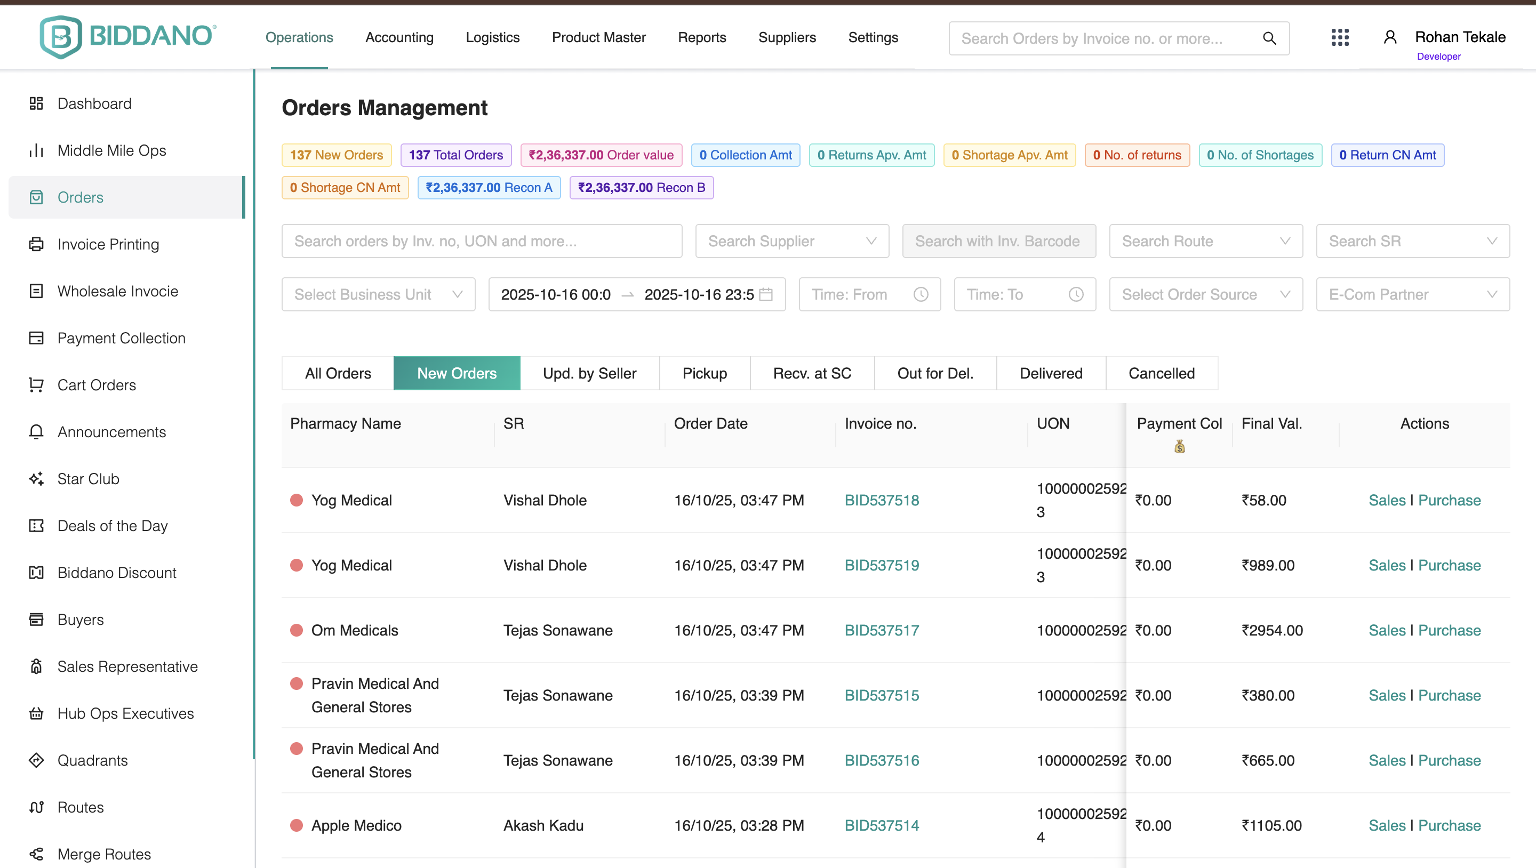The width and height of the screenshot is (1536, 868).
Task: Open invoice BID537518 link
Action: point(882,501)
